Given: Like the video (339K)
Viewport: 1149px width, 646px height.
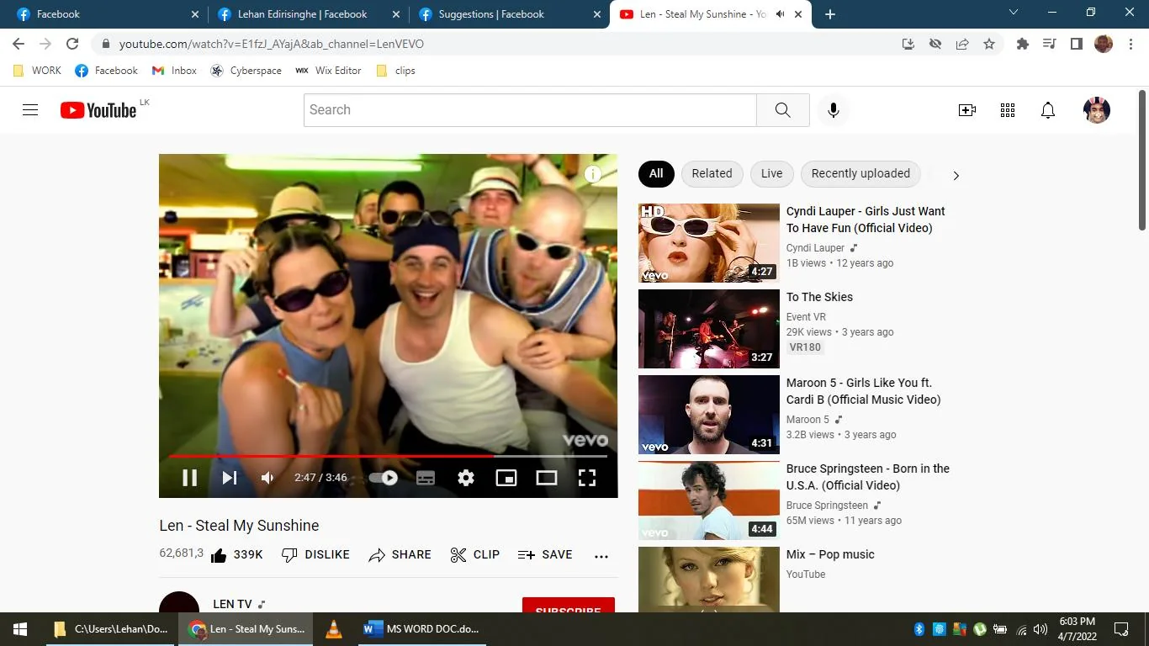Looking at the screenshot, I should click(x=236, y=555).
